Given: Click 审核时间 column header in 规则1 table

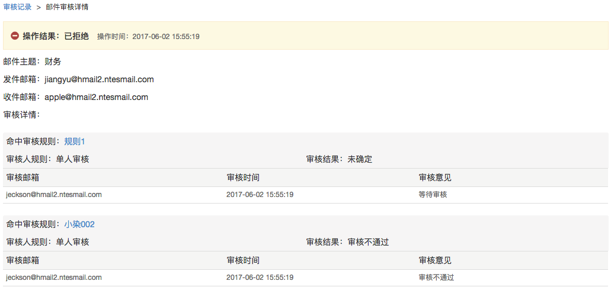Looking at the screenshot, I should (243, 178).
